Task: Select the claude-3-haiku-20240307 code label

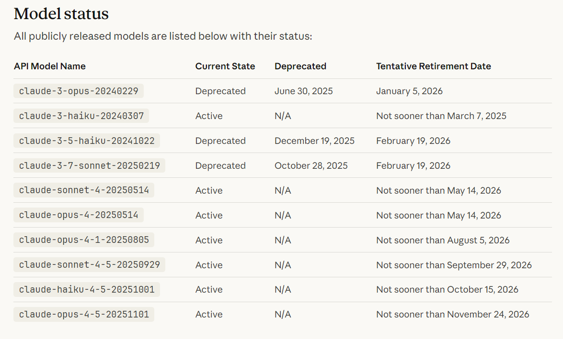Action: (81, 116)
